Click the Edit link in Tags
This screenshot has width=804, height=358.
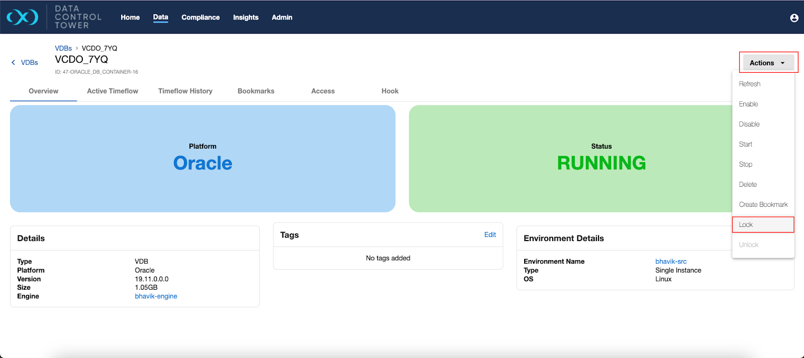(x=490, y=235)
